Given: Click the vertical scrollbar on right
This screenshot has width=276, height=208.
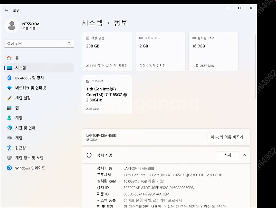Looking at the screenshot, I should coord(256,67).
